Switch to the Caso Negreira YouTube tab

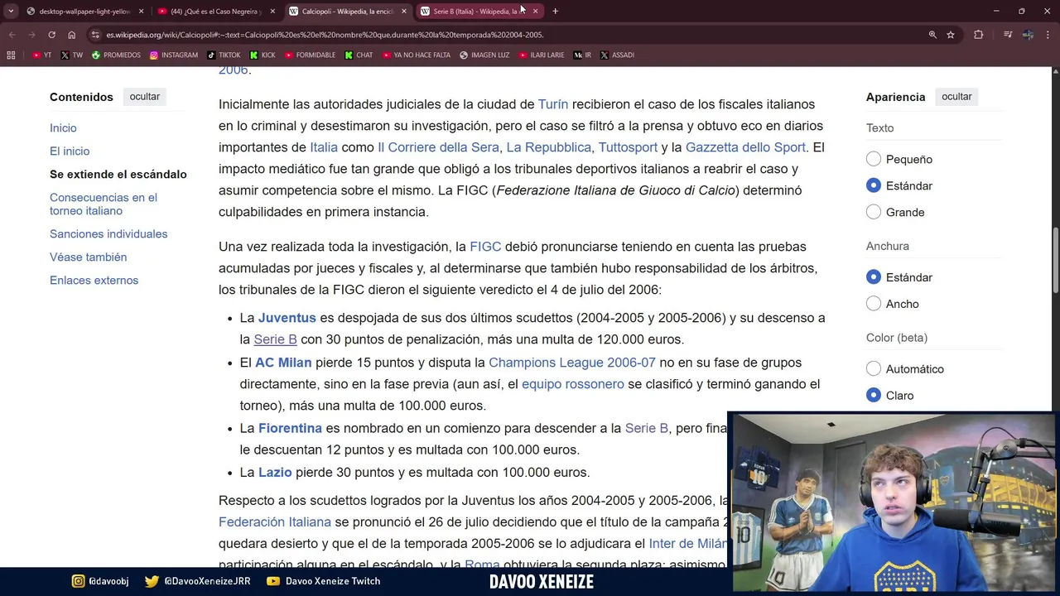(x=215, y=12)
